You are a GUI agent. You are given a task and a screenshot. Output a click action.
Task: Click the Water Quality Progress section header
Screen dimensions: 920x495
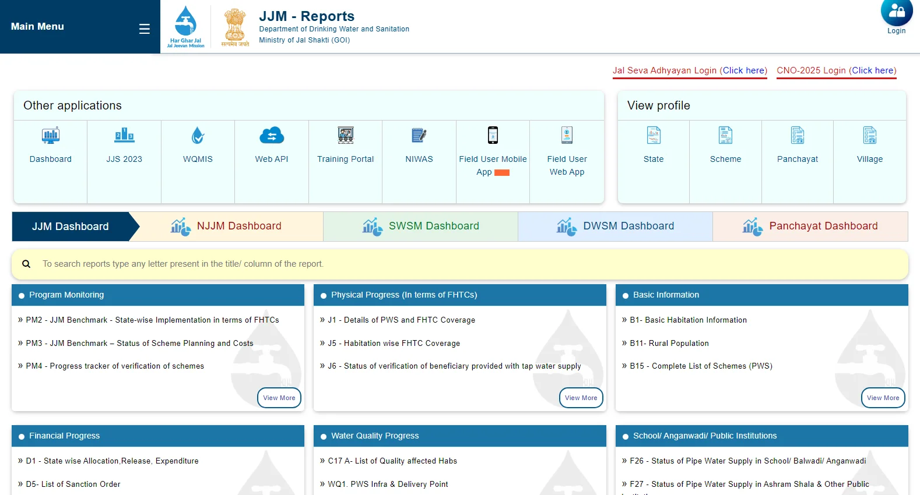(460, 436)
